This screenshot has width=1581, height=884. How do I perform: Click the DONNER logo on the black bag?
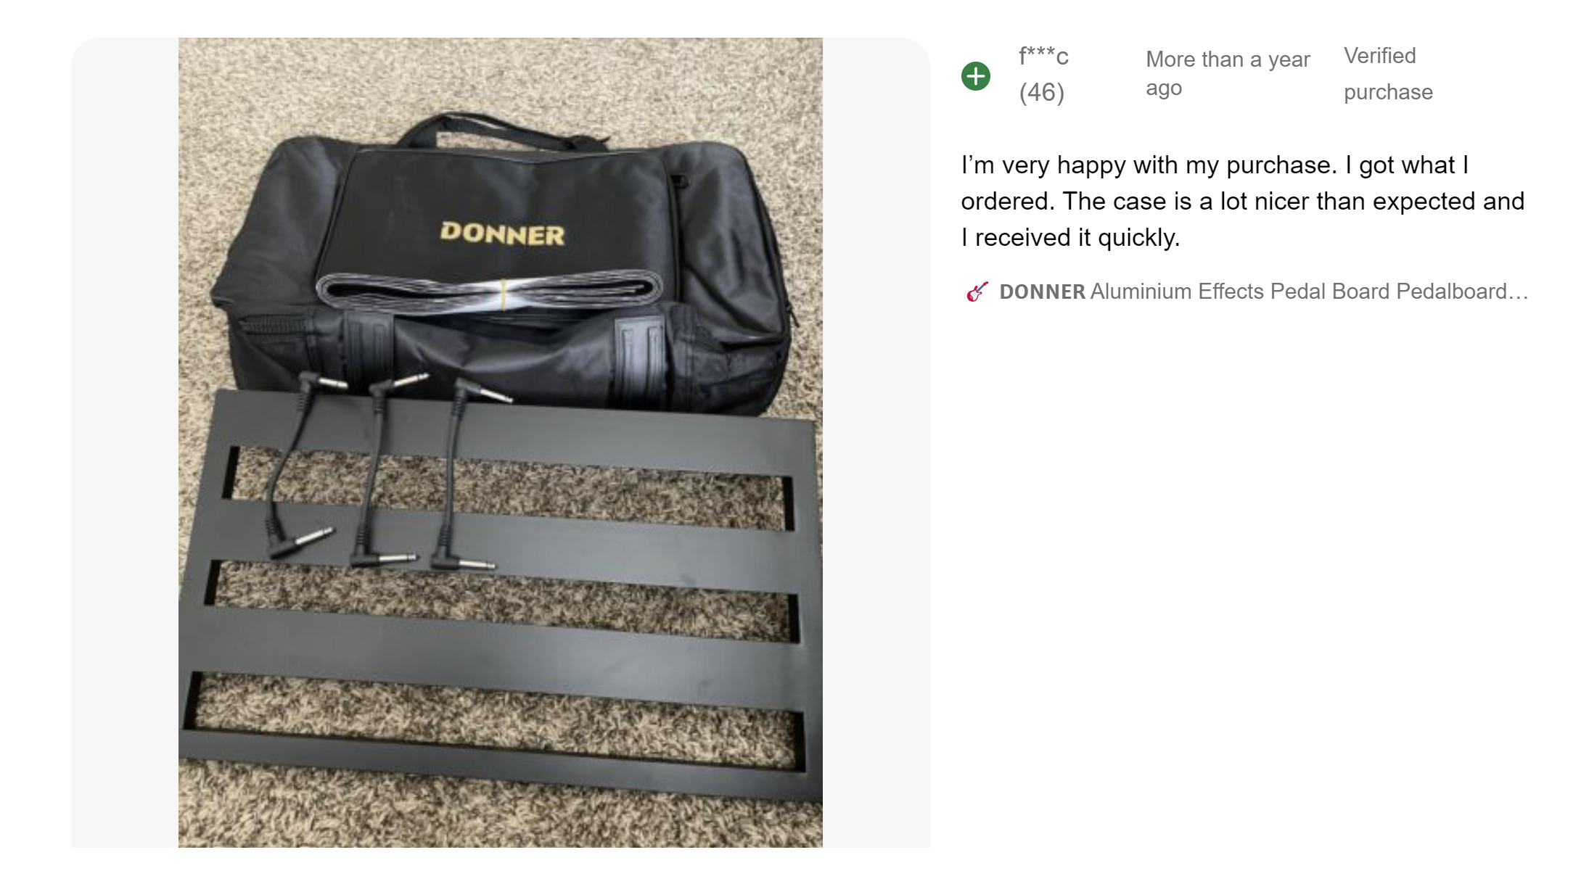click(502, 233)
